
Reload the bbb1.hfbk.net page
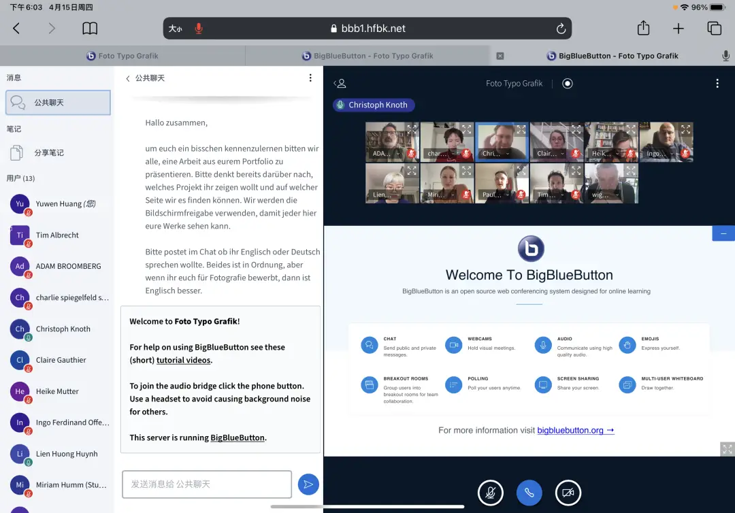click(x=561, y=29)
